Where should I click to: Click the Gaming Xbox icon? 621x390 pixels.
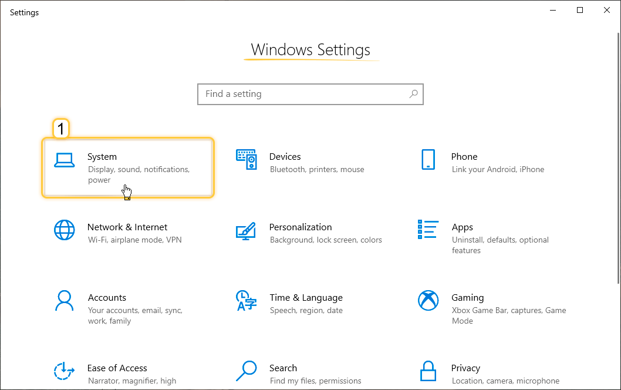tap(428, 300)
